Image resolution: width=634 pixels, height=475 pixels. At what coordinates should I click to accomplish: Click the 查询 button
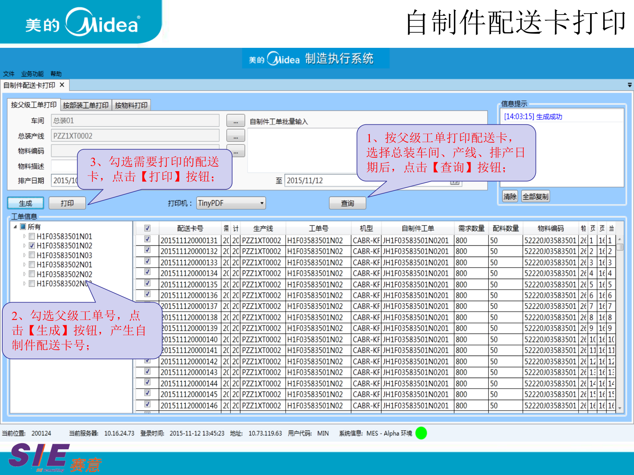[347, 203]
